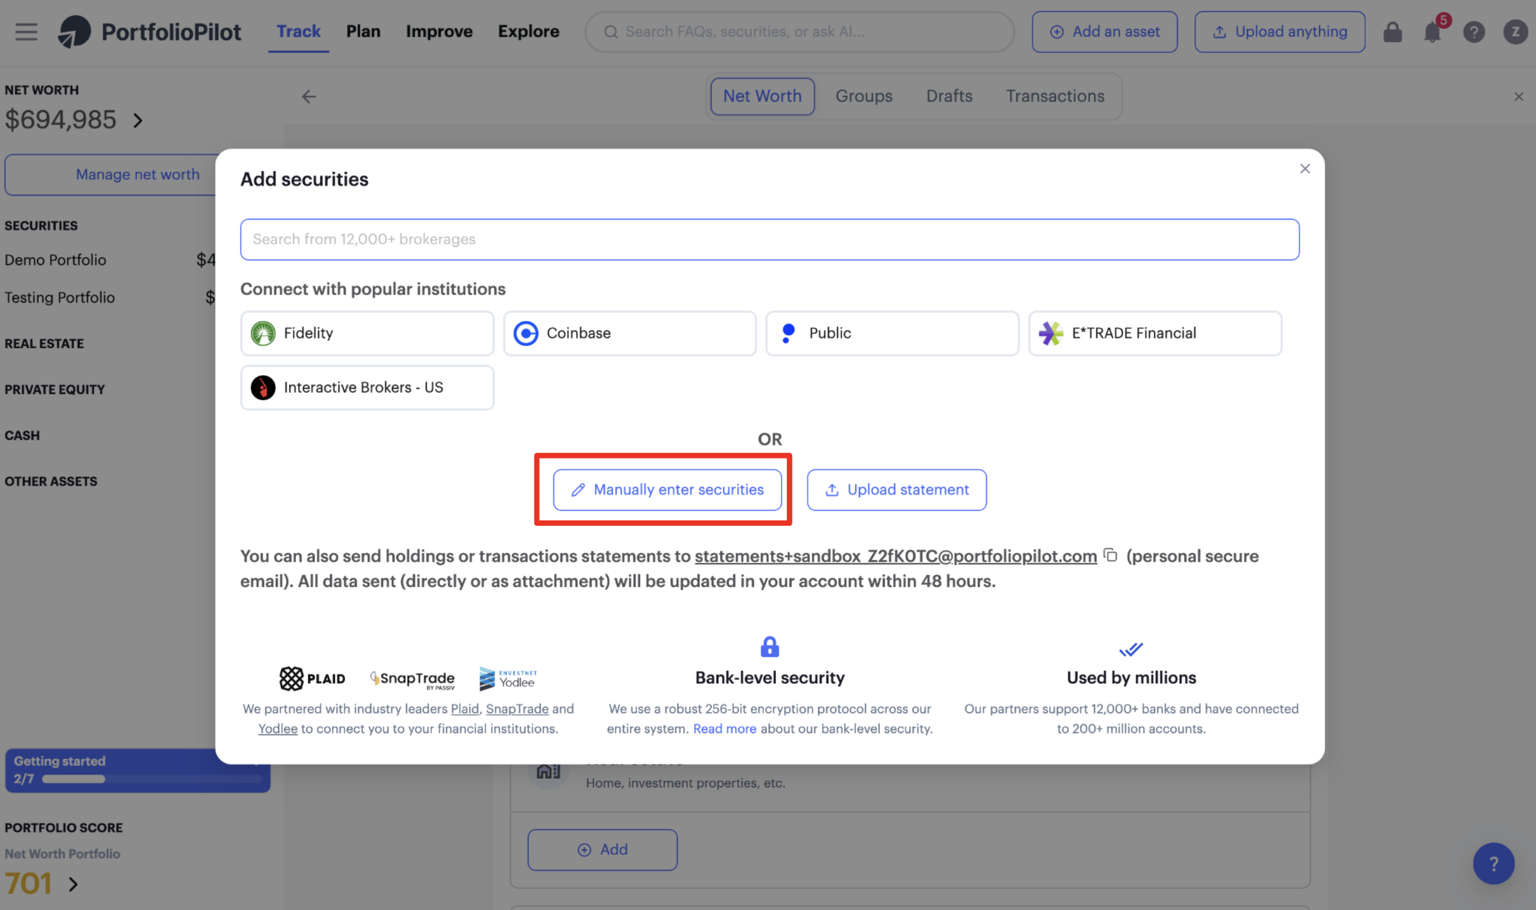The image size is (1536, 910).
Task: Focus the brokerage search field
Action: (770, 239)
